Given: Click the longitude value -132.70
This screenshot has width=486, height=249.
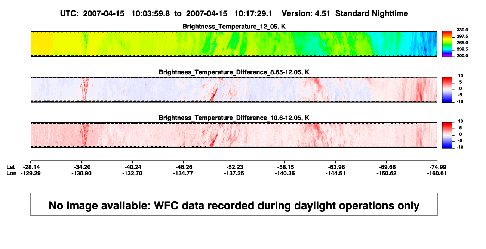Looking at the screenshot, I should [x=133, y=173].
